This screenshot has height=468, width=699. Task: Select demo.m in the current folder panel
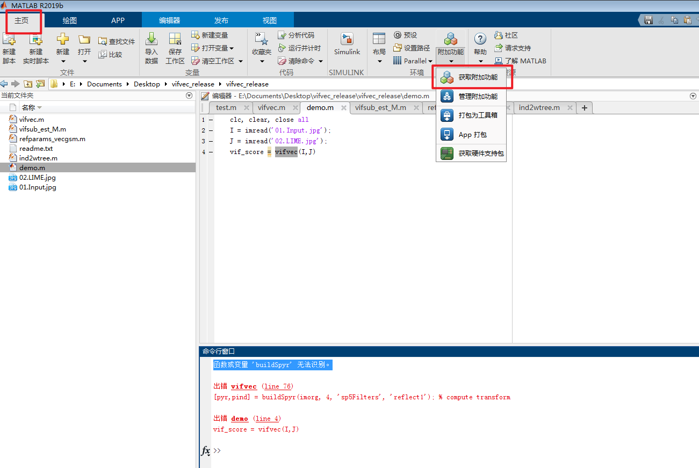point(32,167)
